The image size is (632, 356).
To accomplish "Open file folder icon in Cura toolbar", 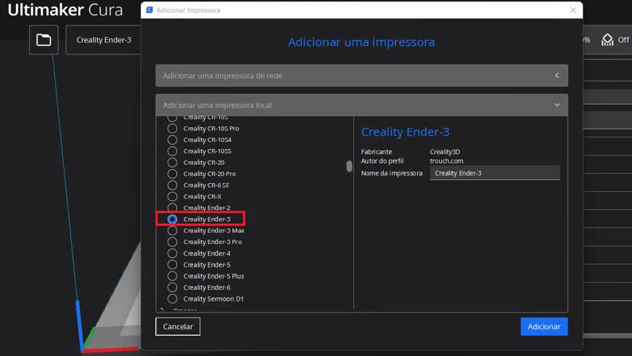I will pyautogui.click(x=44, y=39).
